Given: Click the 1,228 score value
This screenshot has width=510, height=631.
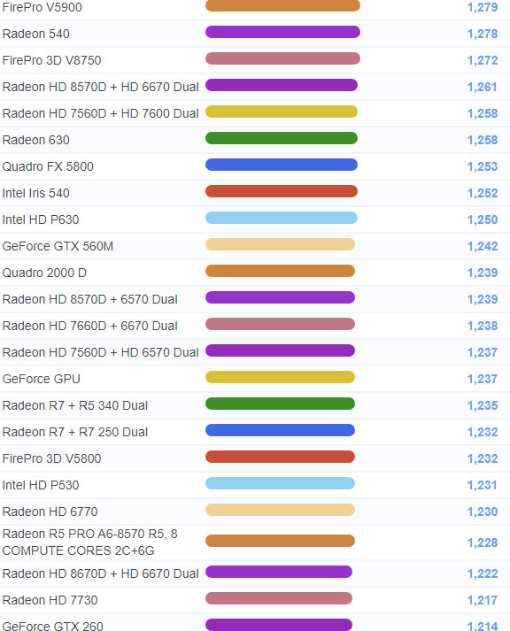Looking at the screenshot, I should click(483, 543).
